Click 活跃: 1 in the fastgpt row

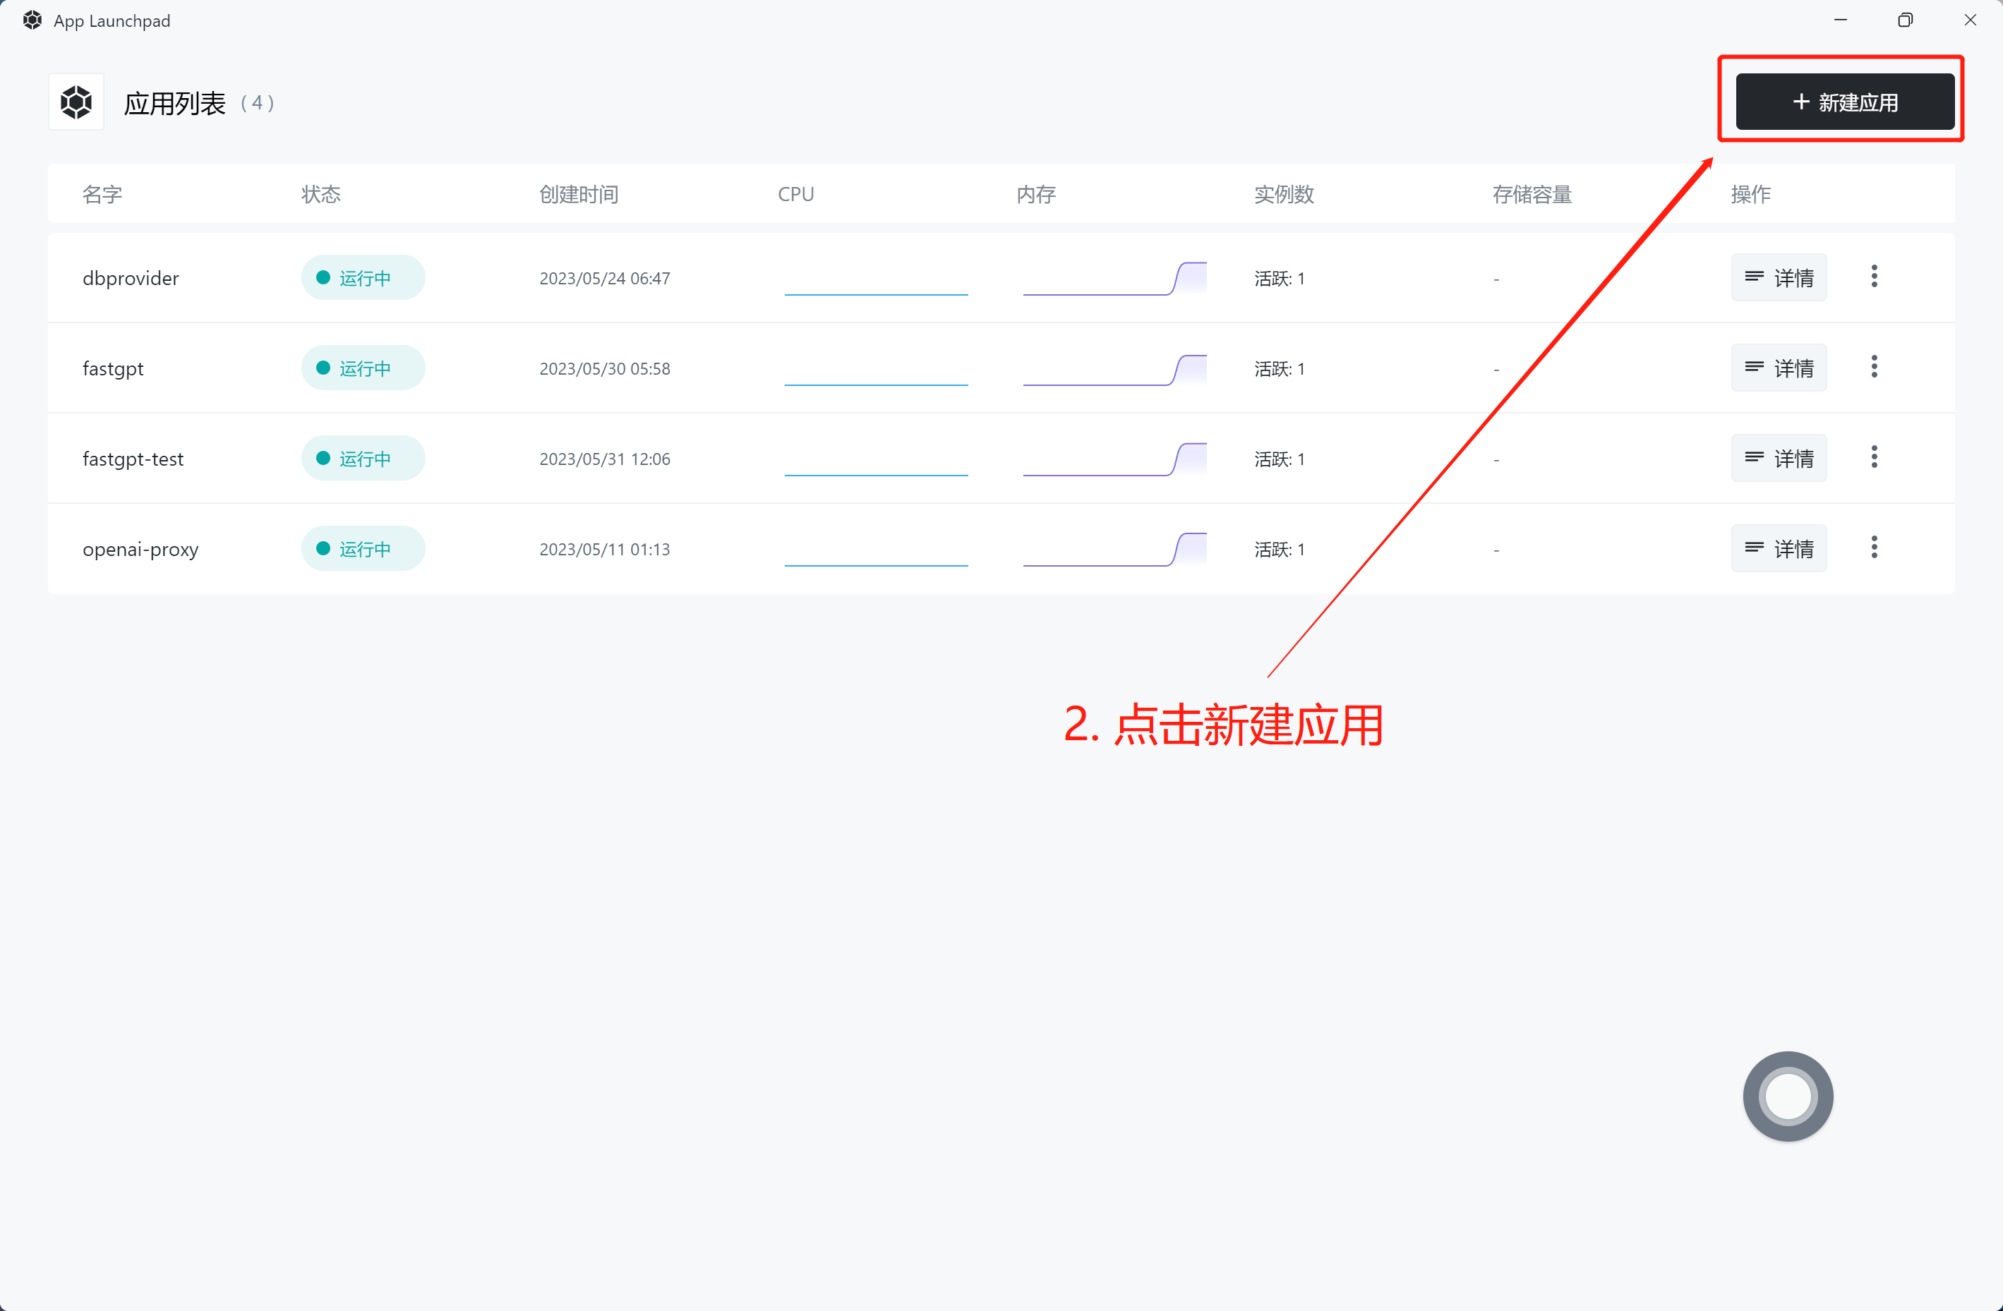tap(1280, 368)
